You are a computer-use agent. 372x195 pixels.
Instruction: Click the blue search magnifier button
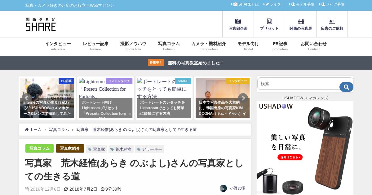pyautogui.click(x=346, y=87)
